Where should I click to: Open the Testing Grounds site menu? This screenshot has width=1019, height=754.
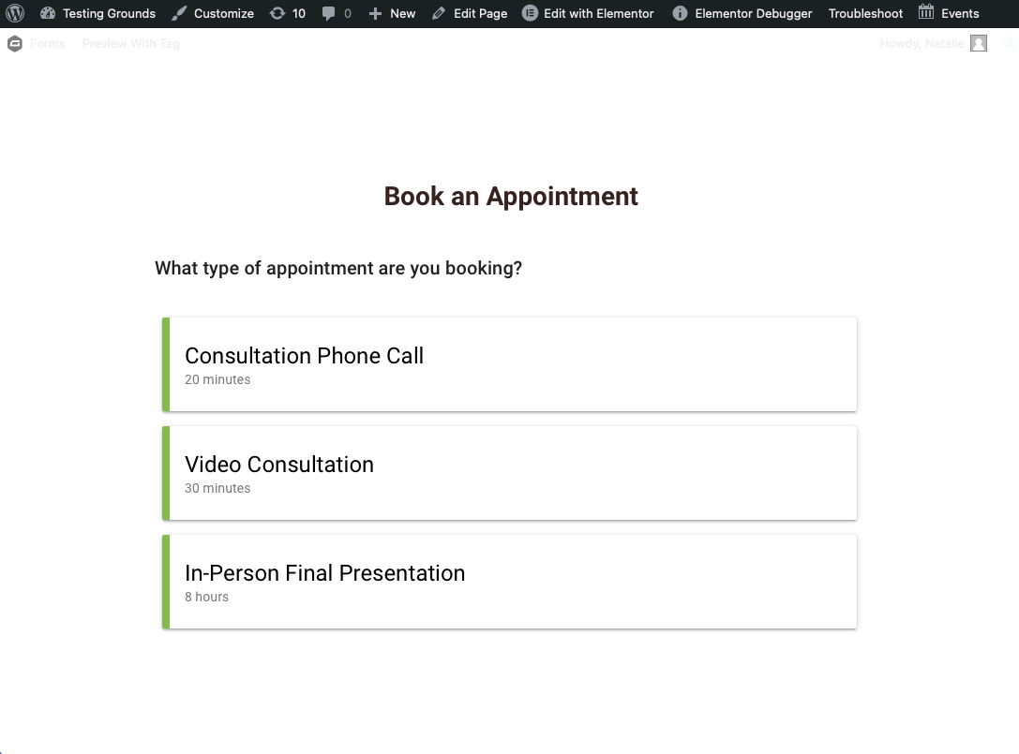pyautogui.click(x=97, y=13)
